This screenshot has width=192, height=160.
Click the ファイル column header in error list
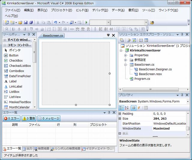tap(41, 125)
